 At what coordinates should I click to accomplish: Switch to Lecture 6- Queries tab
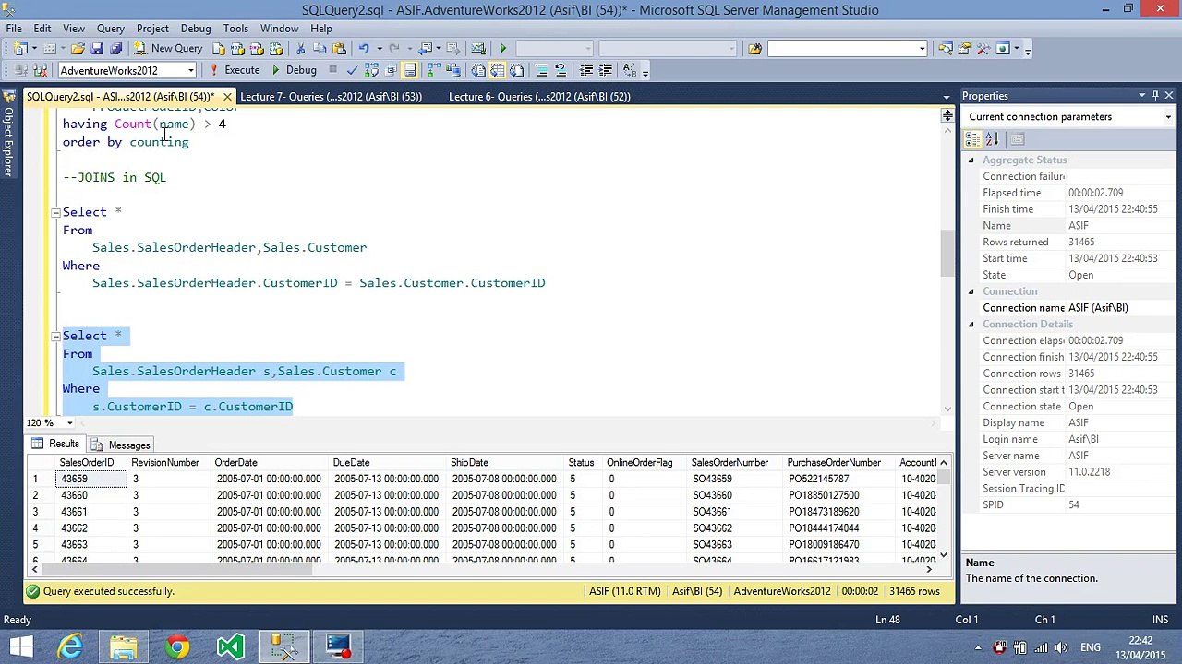point(539,97)
